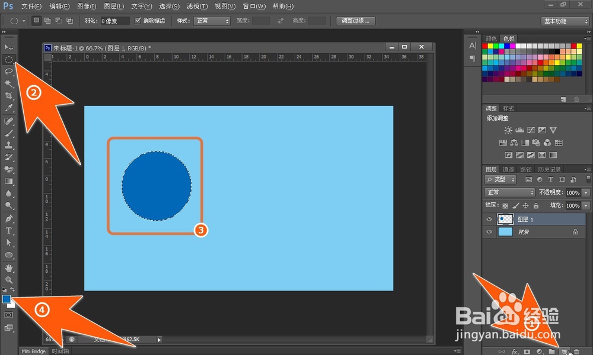This screenshot has width=593, height=355.
Task: Toggle Quick Mask mode
Action: tap(9, 315)
